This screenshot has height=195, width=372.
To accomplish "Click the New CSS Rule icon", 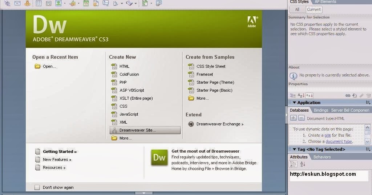I will click(x=355, y=95).
